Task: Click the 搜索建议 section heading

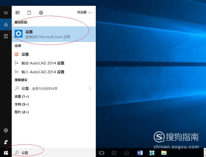Action: (21, 80)
